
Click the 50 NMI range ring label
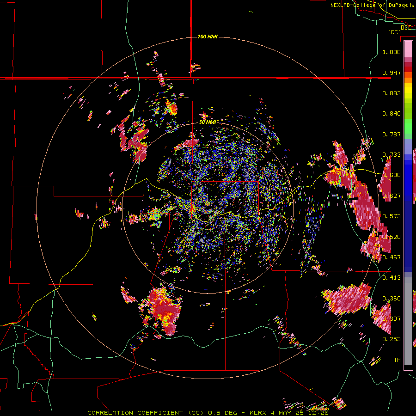208,122
